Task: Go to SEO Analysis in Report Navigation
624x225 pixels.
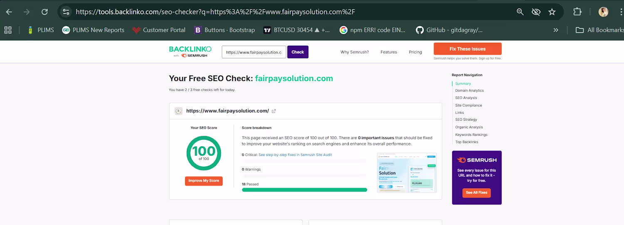Action: coord(466,98)
